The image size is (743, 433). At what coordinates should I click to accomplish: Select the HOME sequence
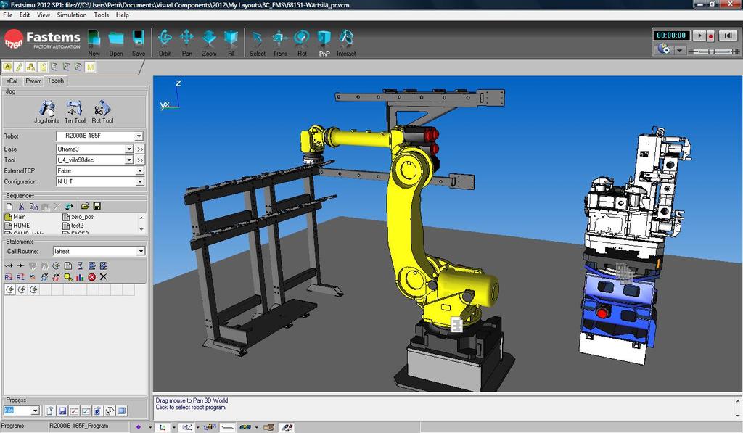click(x=17, y=226)
